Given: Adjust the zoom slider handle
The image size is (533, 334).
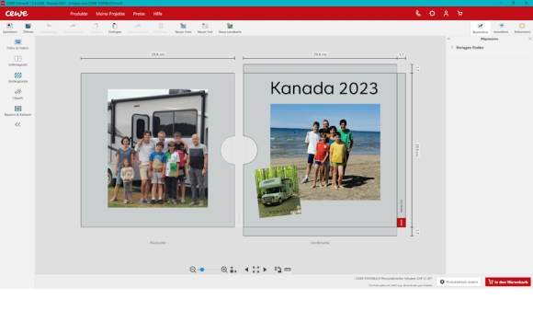Looking at the screenshot, I should [x=202, y=270].
